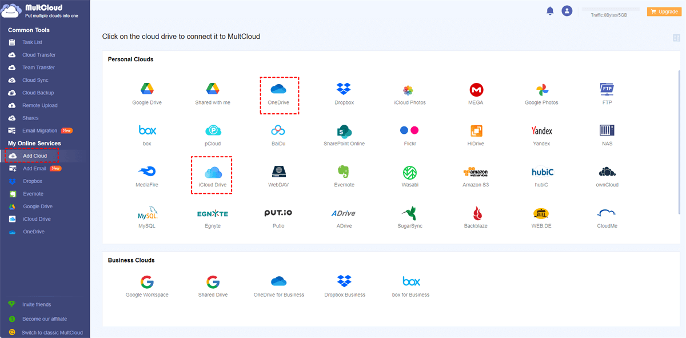686x338 pixels.
Task: Connect Evernote from Personal Clouds
Action: coord(344,177)
